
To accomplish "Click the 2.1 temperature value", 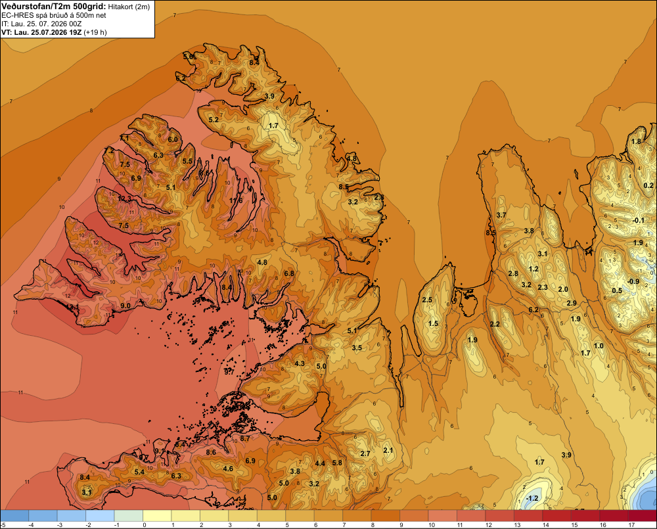I will coord(388,450).
